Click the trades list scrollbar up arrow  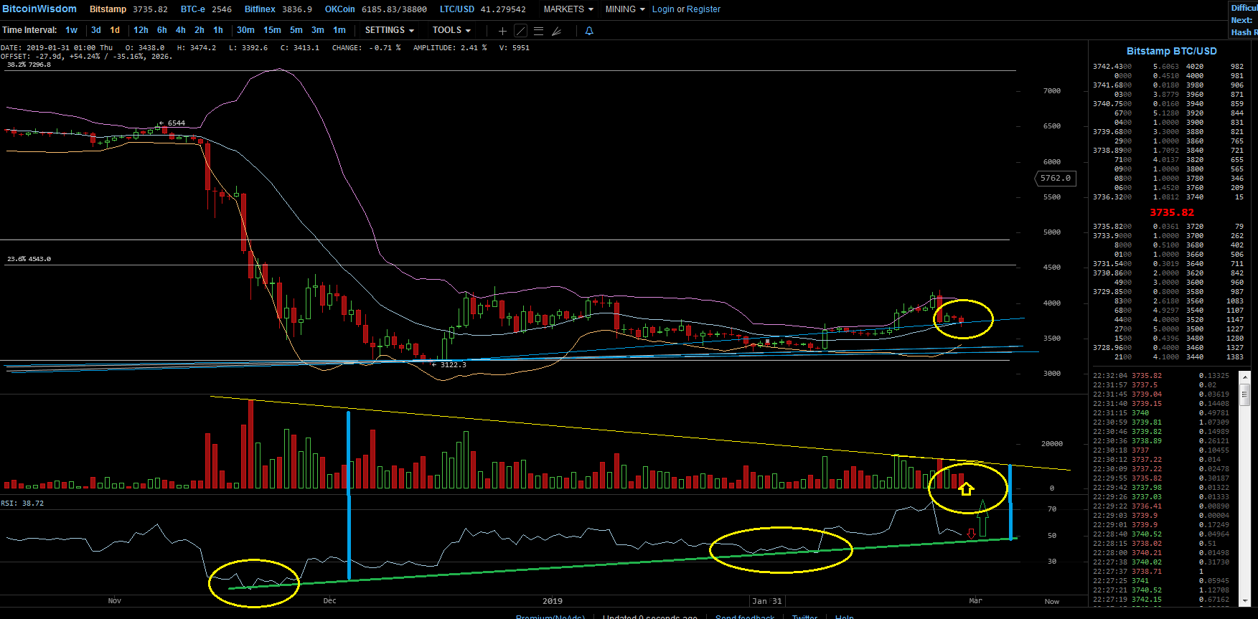pyautogui.click(x=1245, y=375)
